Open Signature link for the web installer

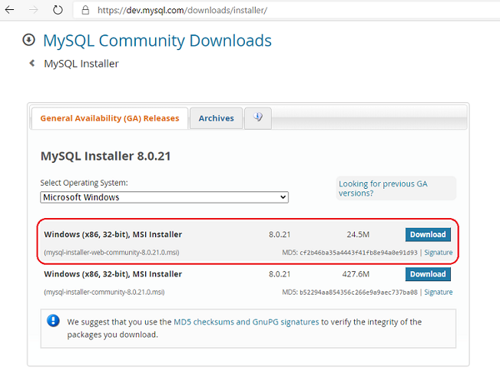tap(438, 253)
